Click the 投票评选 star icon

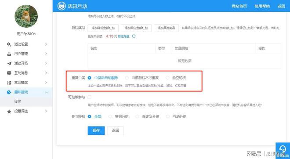click(9, 111)
